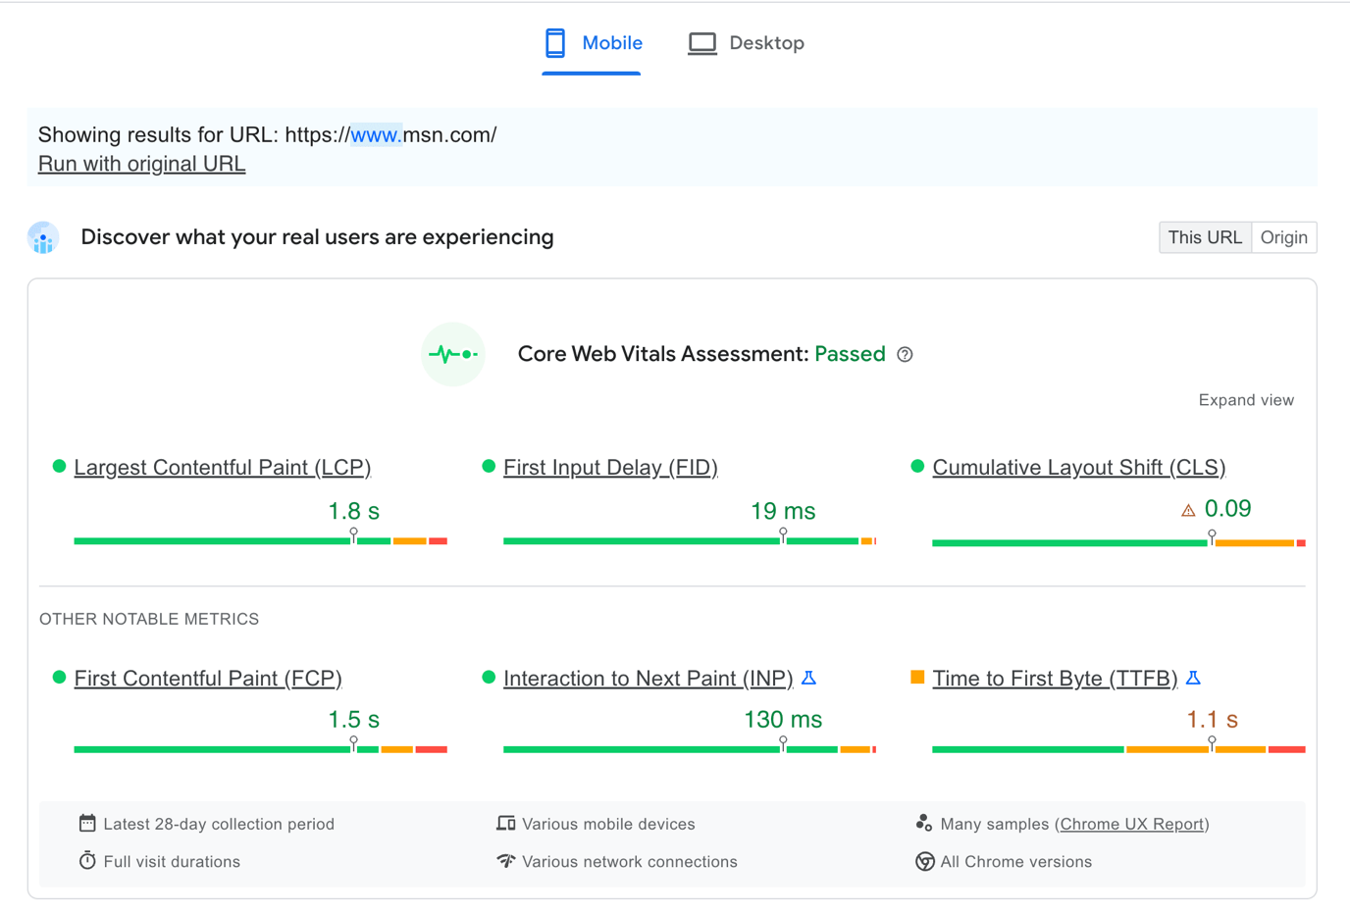Open the First Input Delay (FID) link
This screenshot has height=913, width=1350.
point(610,468)
